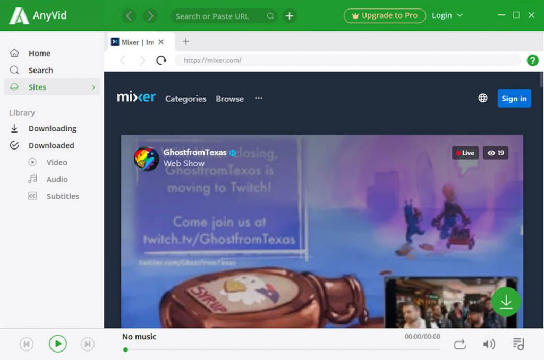Click Upgrade to Pro
This screenshot has width=544, height=360.
(385, 15)
